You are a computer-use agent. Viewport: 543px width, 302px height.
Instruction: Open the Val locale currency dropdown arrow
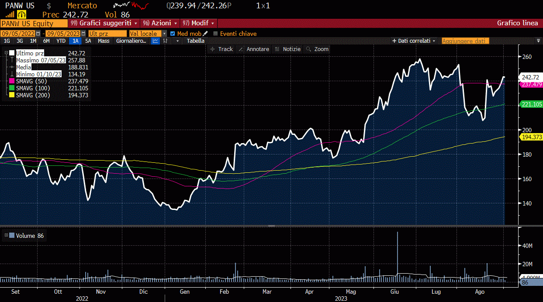click(165, 34)
